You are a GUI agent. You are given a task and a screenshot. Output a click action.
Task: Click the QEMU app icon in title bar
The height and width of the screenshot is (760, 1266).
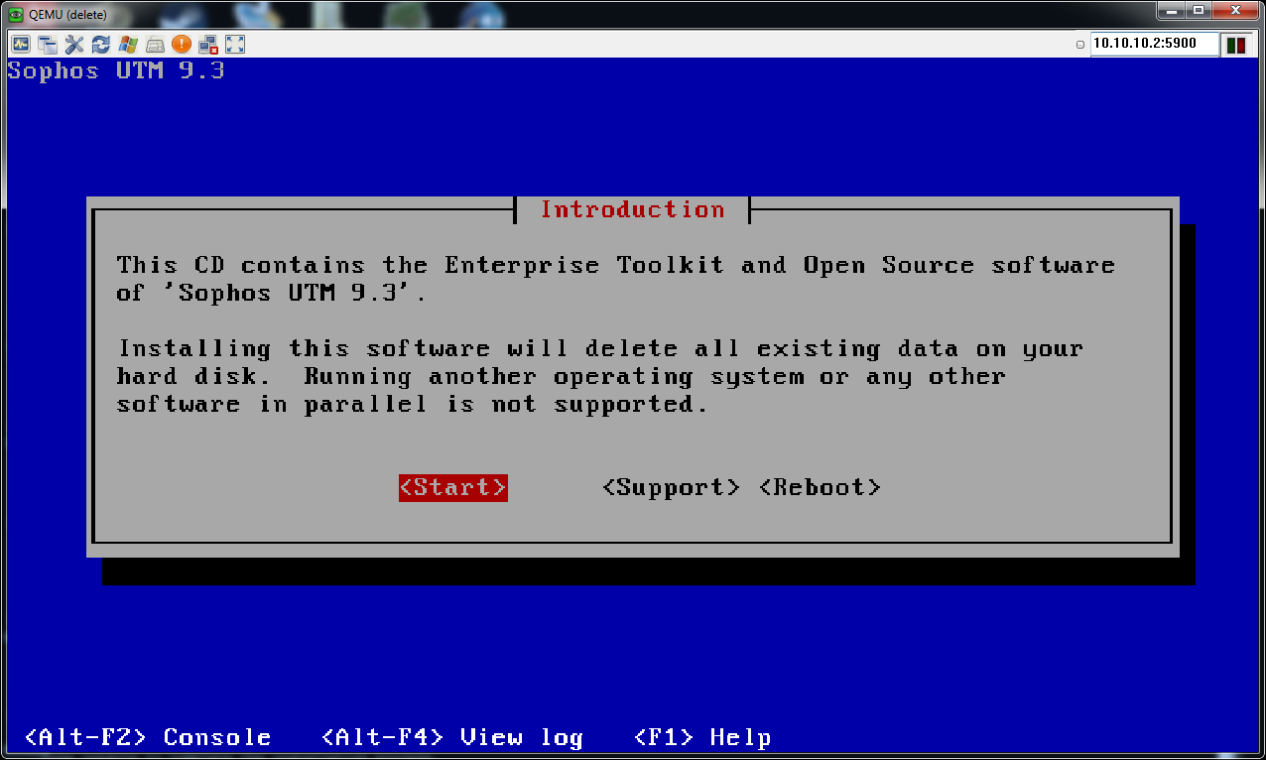tap(16, 15)
